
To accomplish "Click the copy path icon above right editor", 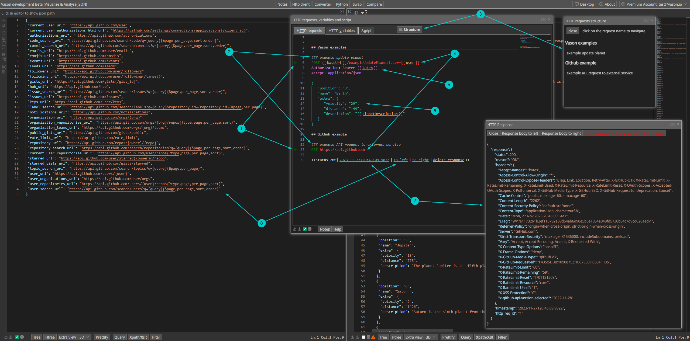I will coord(356,13).
